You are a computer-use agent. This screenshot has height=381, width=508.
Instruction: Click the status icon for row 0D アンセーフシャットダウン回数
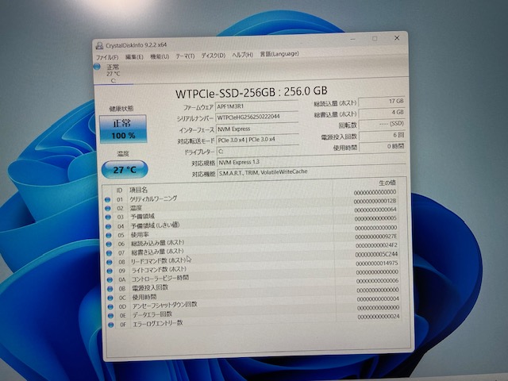[x=110, y=306]
